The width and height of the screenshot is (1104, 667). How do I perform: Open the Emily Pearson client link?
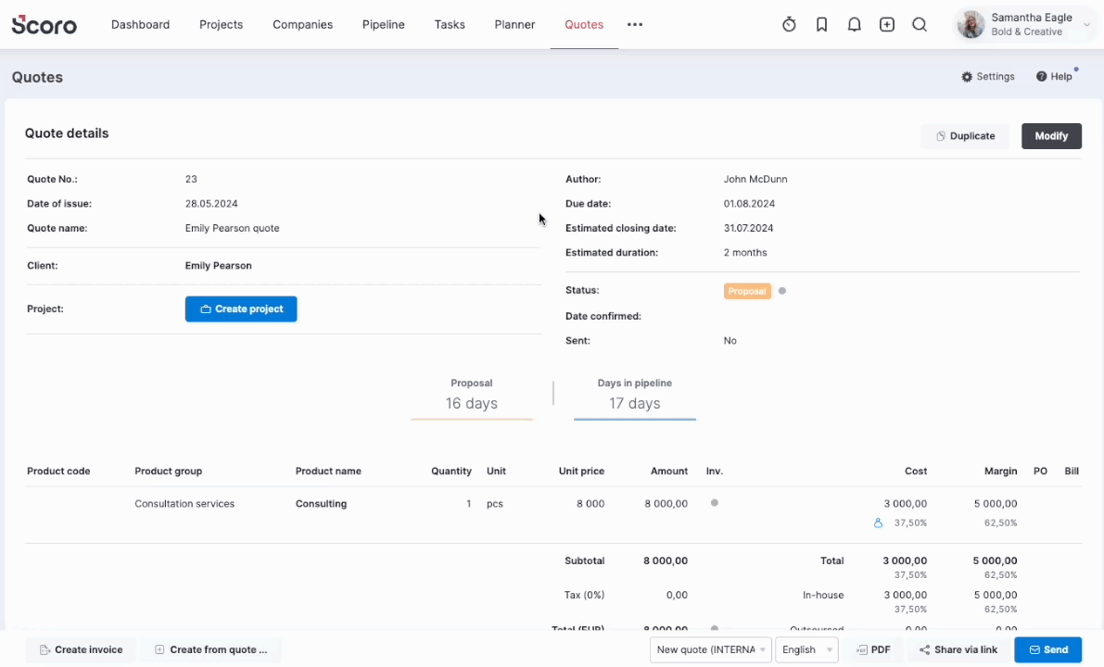(218, 265)
